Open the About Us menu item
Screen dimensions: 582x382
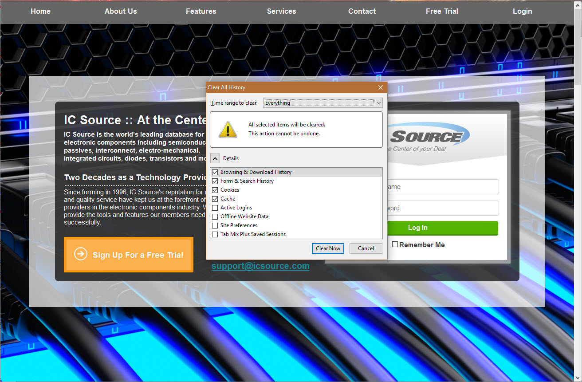(x=121, y=12)
